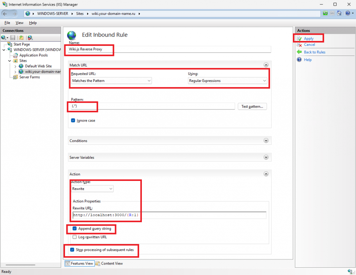Enable the Log rewritten URL checkbox

(74, 237)
